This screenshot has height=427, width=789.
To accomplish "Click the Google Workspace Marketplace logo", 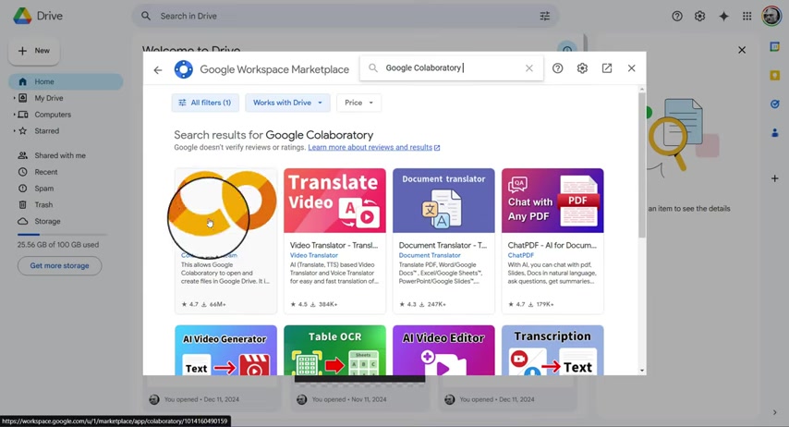I will [x=184, y=69].
